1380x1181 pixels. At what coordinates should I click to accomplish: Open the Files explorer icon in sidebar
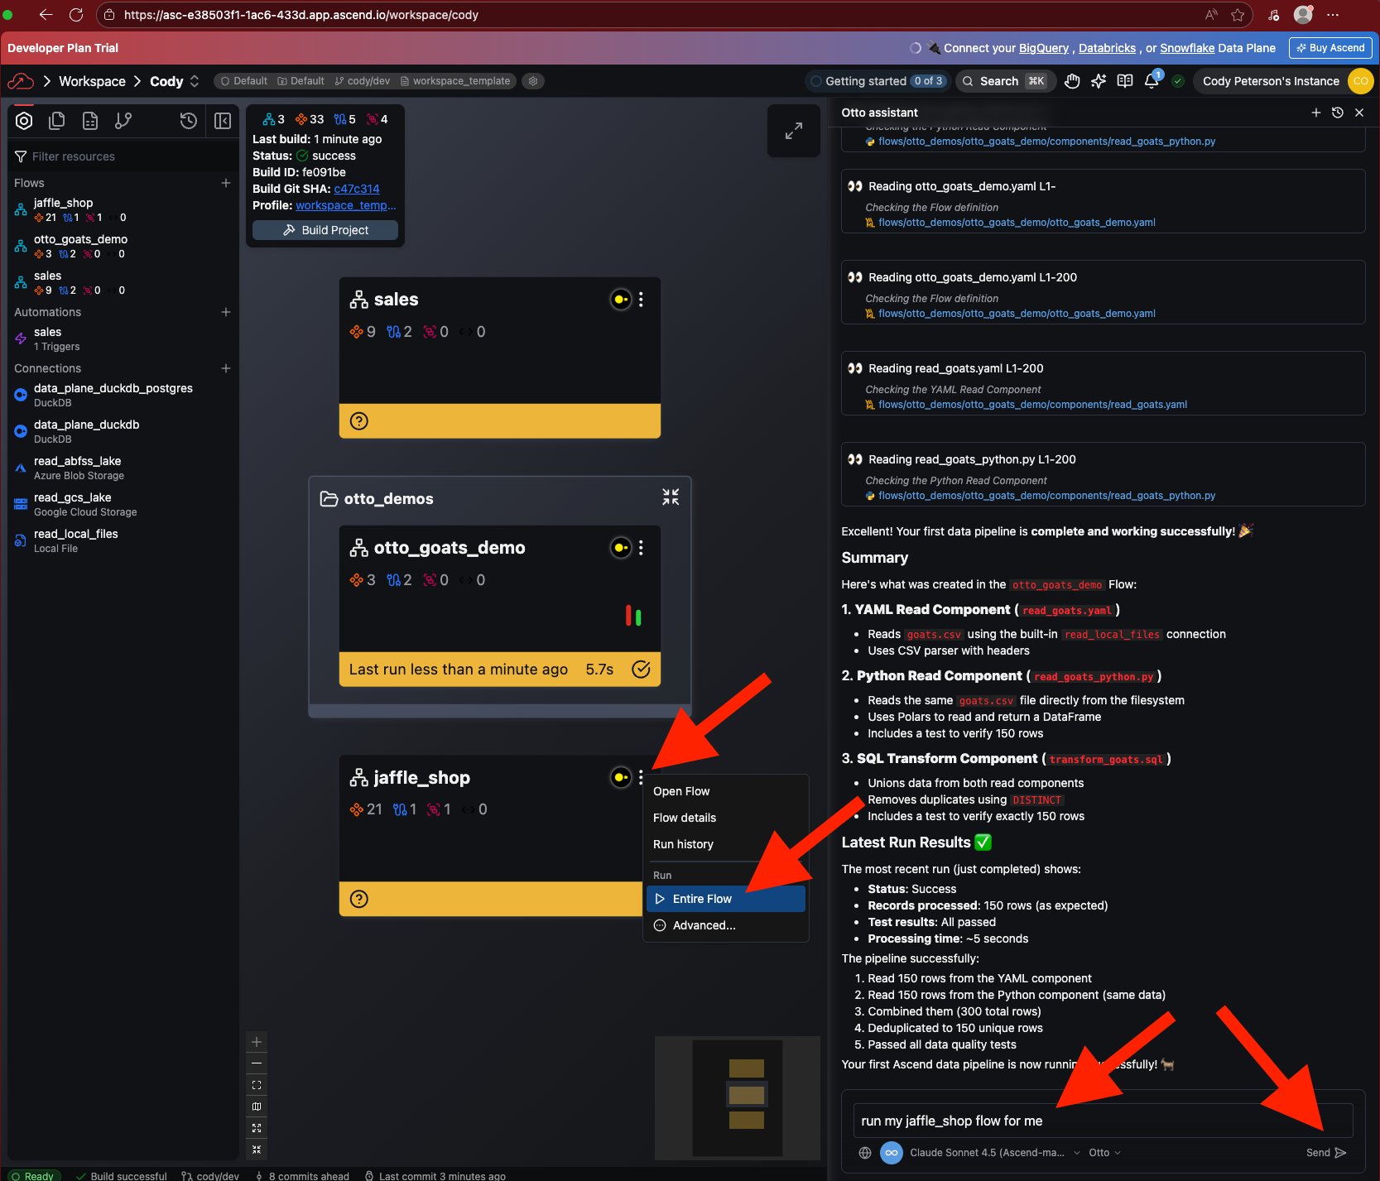(x=57, y=121)
